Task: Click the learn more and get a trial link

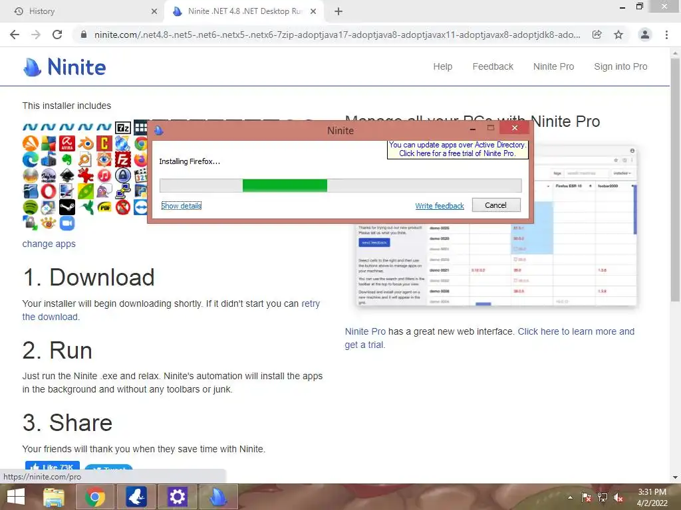Action: 489,338
